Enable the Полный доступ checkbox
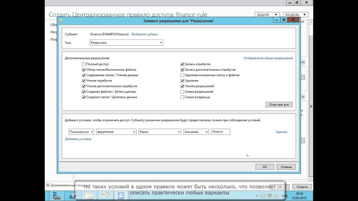 [84, 64]
